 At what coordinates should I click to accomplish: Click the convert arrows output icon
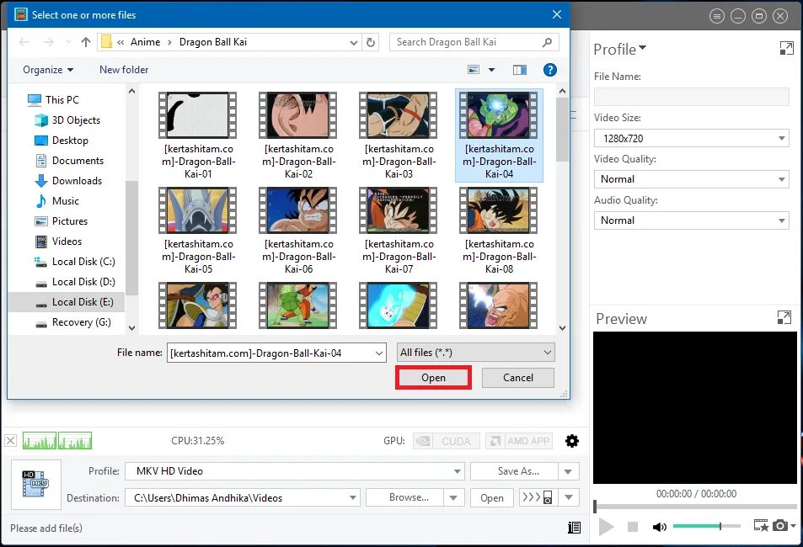click(x=538, y=497)
